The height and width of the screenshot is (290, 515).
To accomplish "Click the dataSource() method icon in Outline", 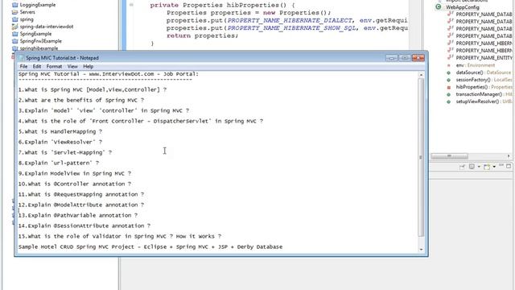I will coord(449,72).
